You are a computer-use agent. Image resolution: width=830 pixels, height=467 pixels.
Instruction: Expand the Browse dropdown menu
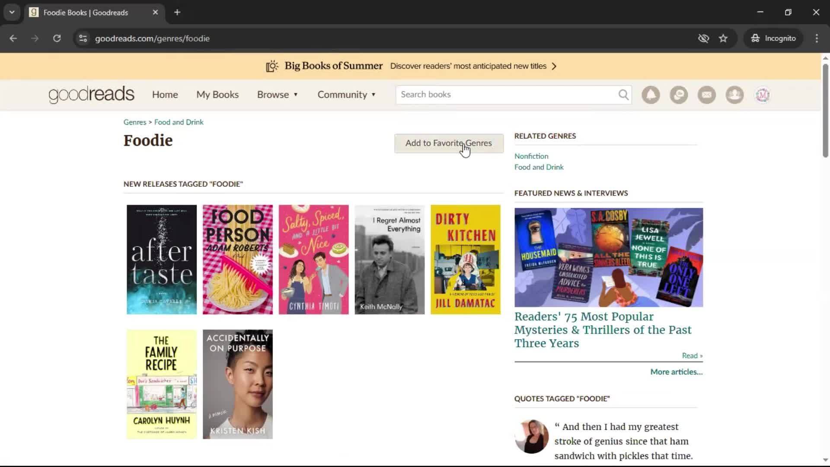point(278,95)
